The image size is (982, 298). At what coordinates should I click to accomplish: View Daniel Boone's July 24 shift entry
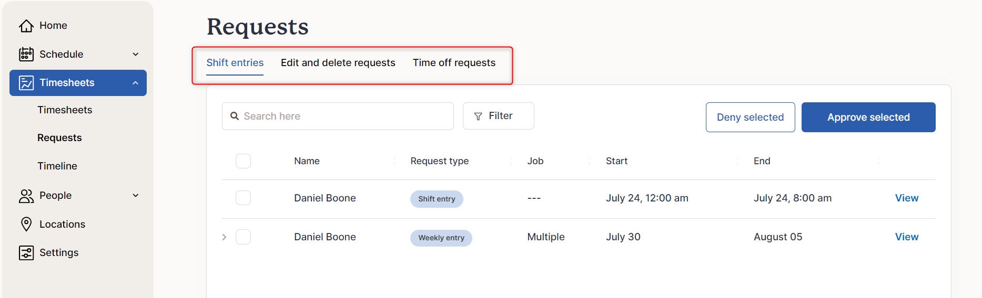coord(907,198)
